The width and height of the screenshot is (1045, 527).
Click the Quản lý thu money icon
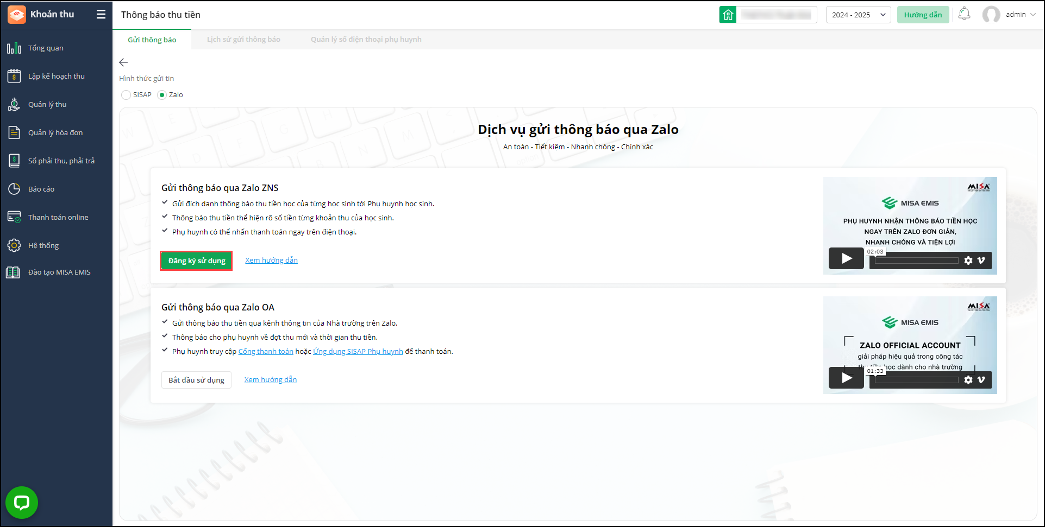pyautogui.click(x=14, y=104)
